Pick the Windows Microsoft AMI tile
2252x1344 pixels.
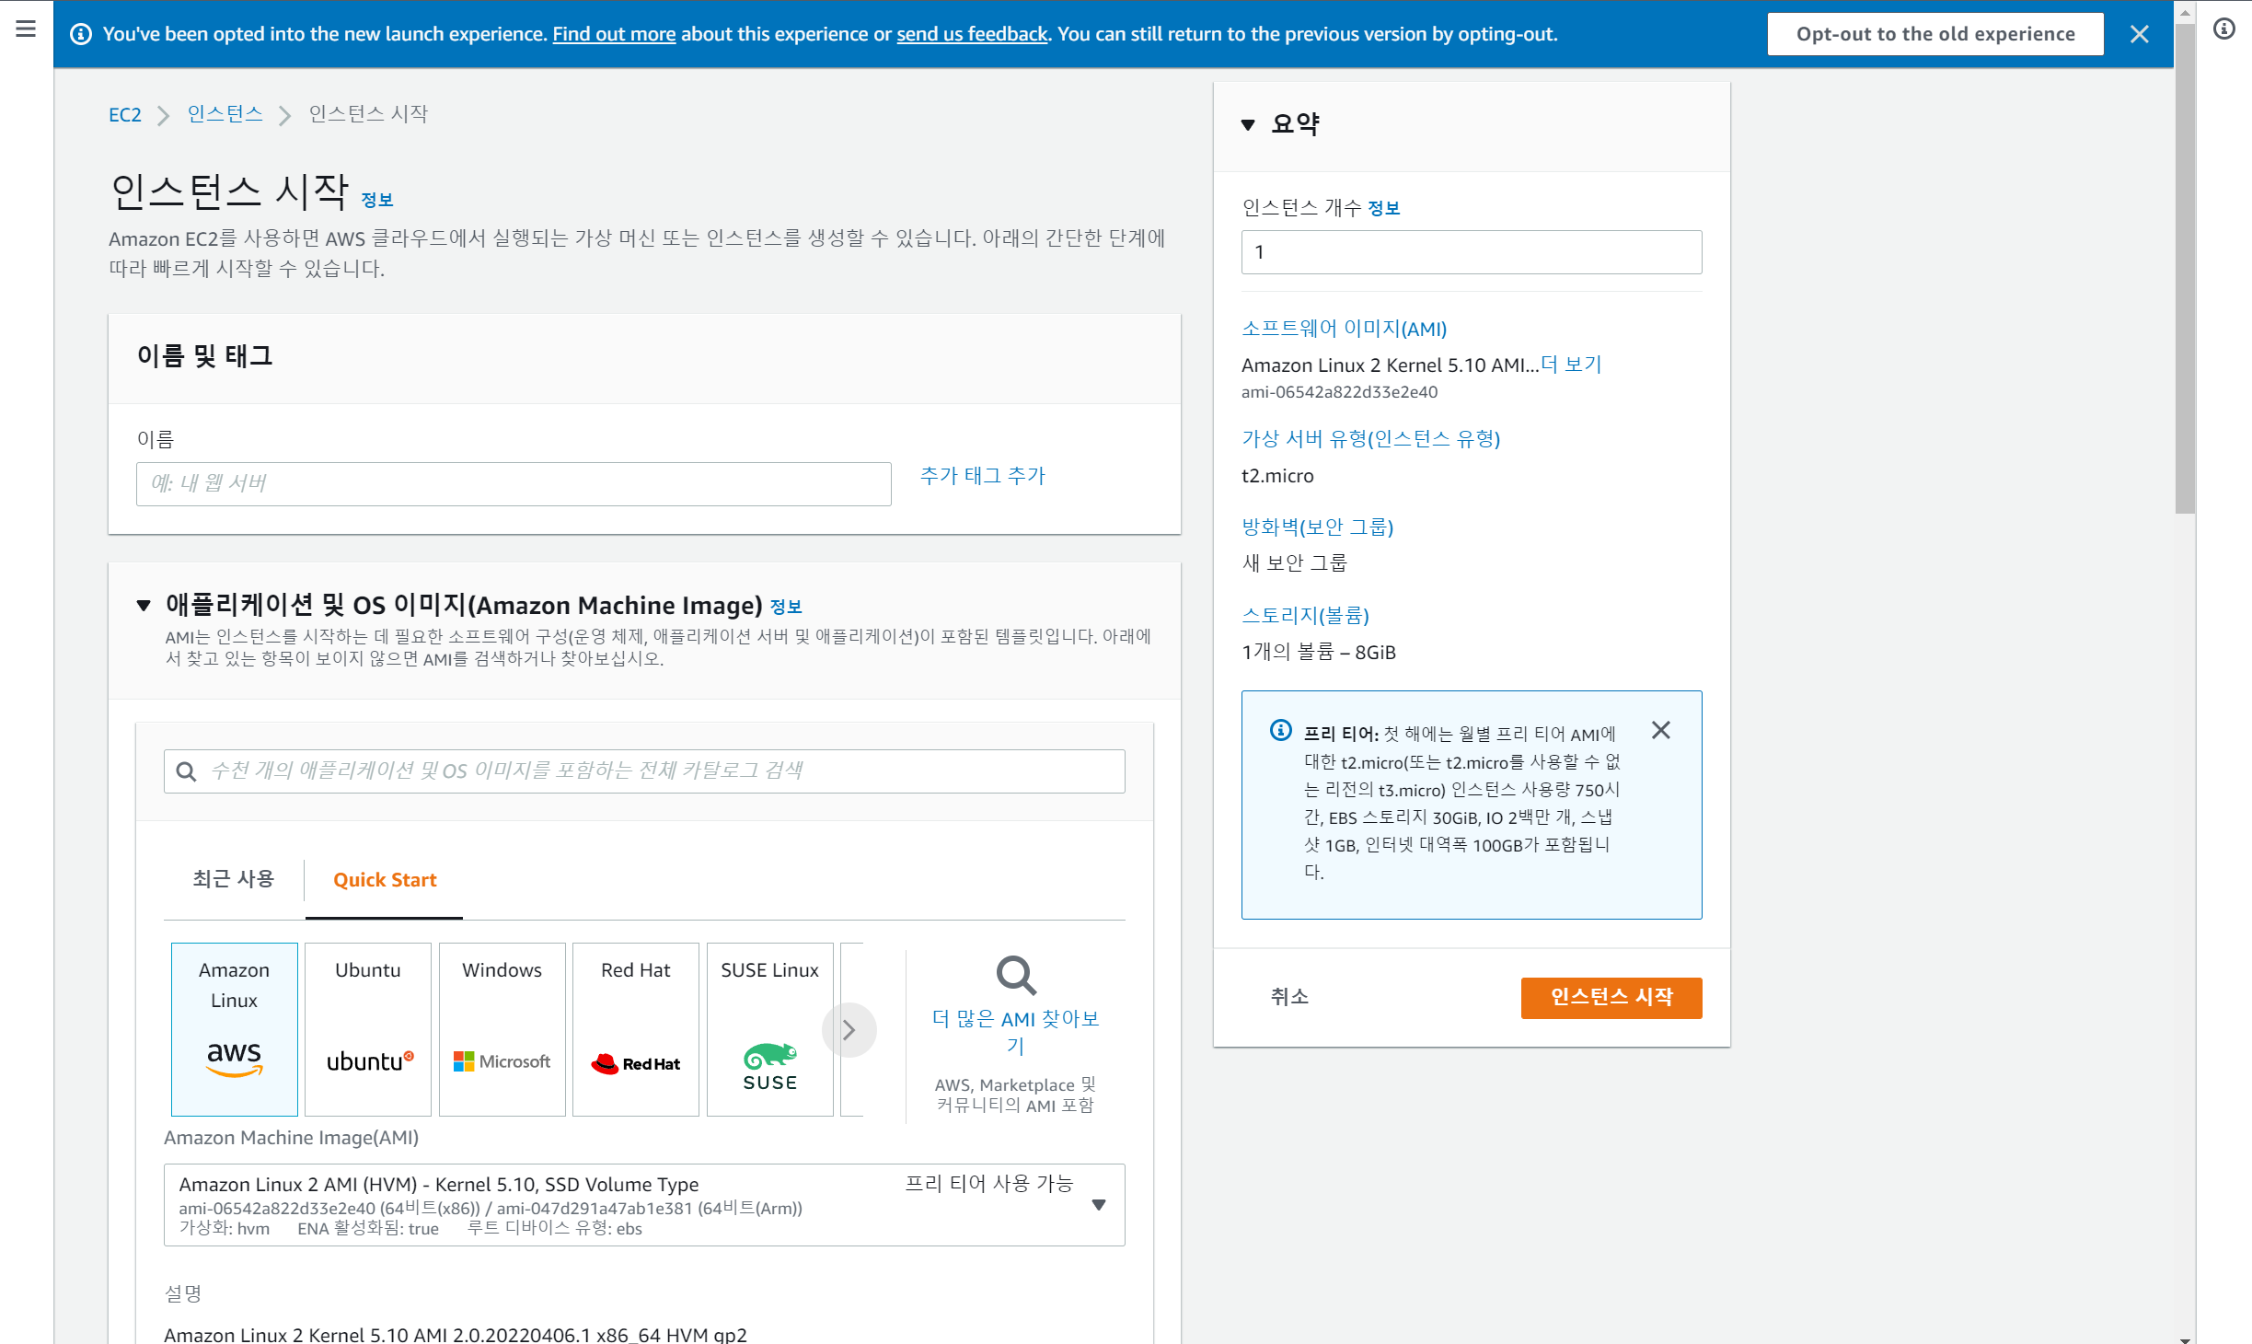coord(502,1028)
